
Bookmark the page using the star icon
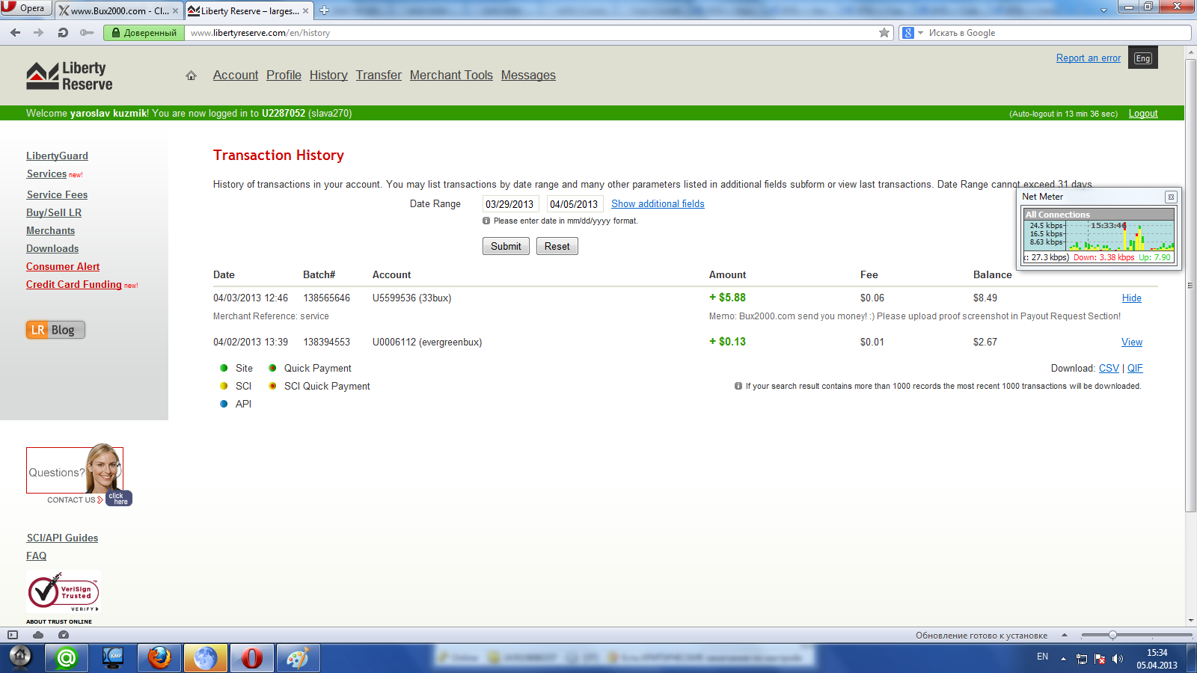(884, 33)
